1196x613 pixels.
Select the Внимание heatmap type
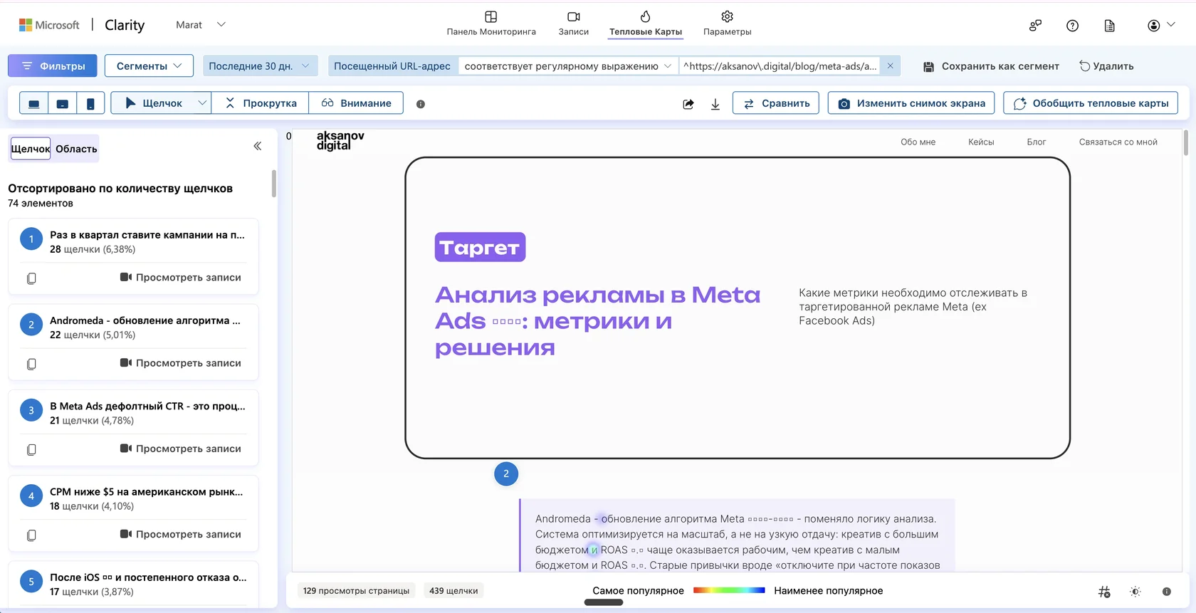pyautogui.click(x=356, y=103)
